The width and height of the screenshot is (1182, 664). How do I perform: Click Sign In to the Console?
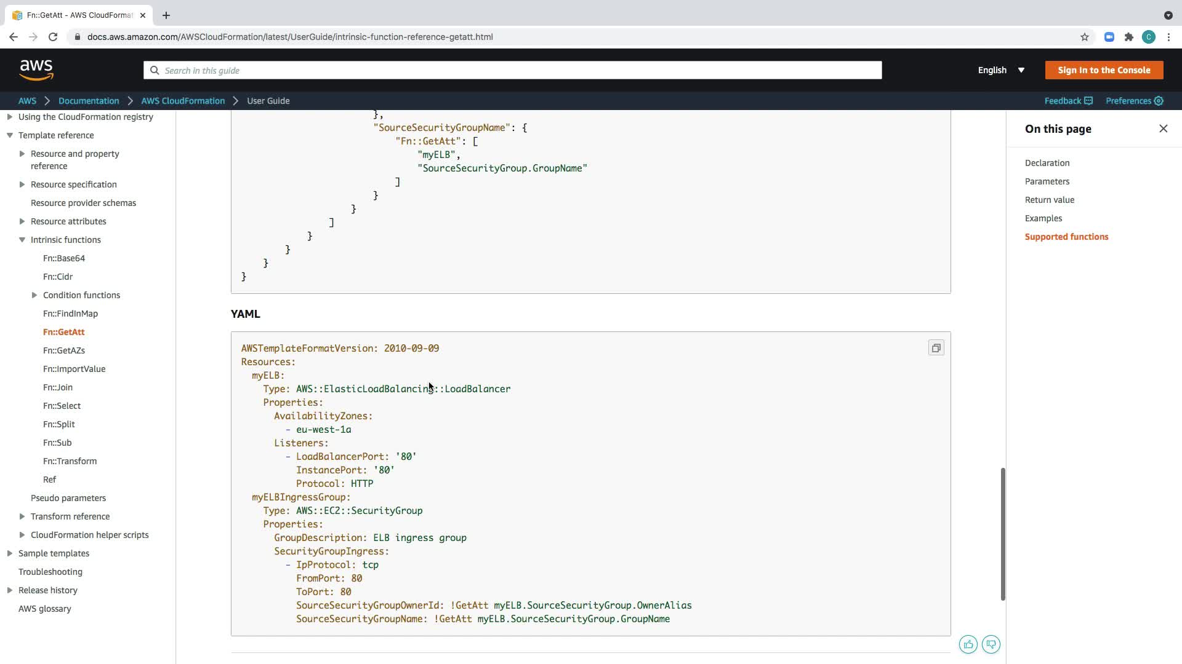(x=1103, y=70)
